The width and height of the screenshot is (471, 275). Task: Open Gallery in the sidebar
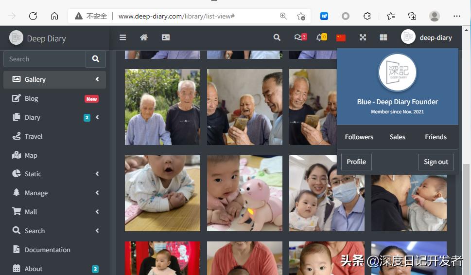coord(54,79)
